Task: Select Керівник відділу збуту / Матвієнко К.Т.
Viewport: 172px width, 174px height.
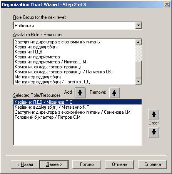Action: [78, 107]
